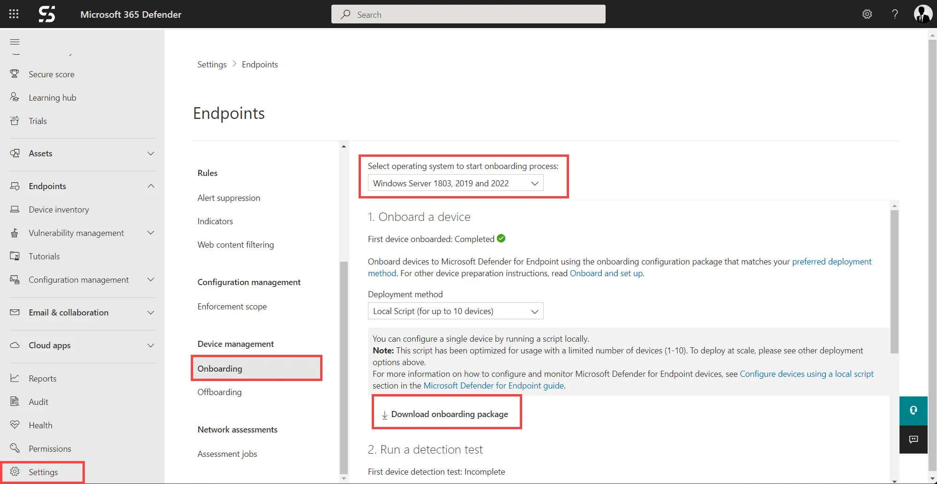
Task: Open Audit in sidebar
Action: (x=38, y=402)
